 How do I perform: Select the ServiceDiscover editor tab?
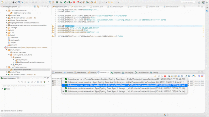[171, 6]
